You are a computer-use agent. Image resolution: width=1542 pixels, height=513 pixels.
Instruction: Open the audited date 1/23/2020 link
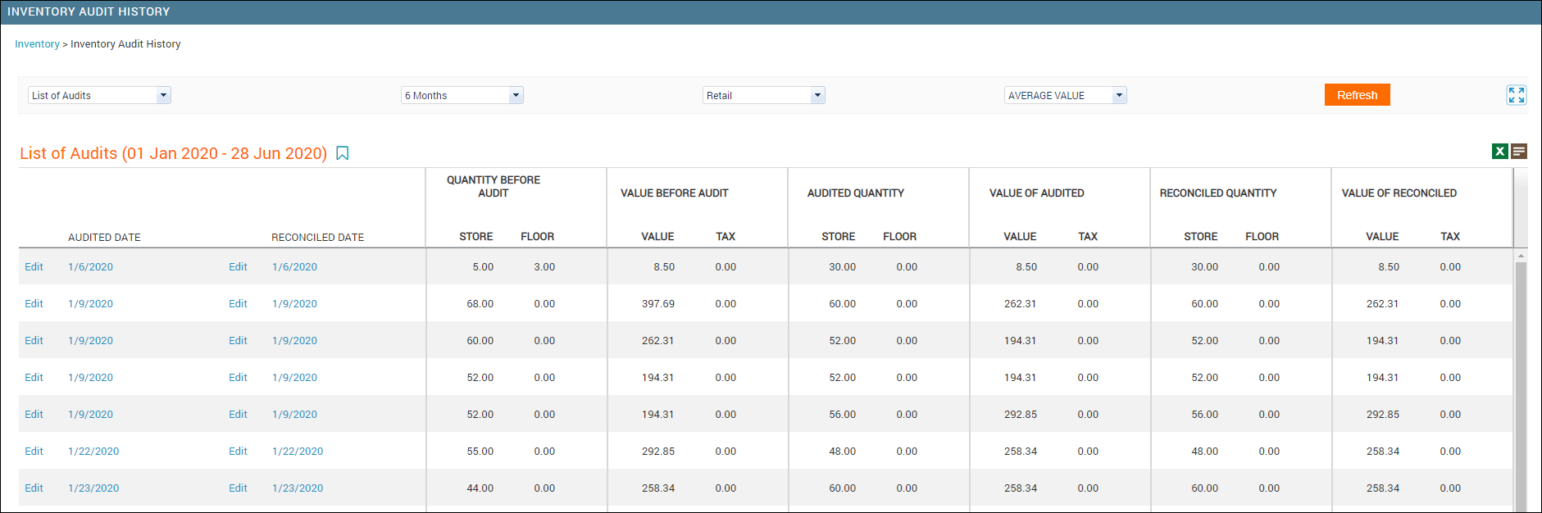93,488
